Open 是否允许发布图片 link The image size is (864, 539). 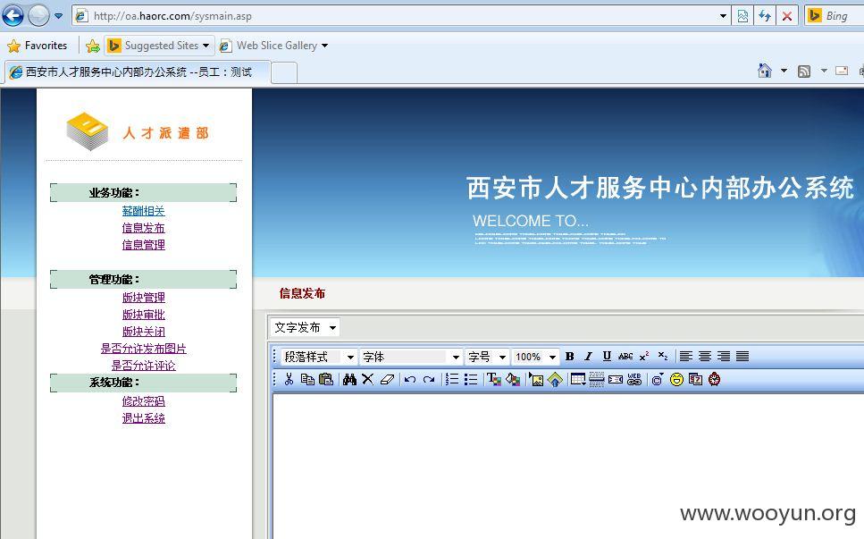pyautogui.click(x=143, y=349)
